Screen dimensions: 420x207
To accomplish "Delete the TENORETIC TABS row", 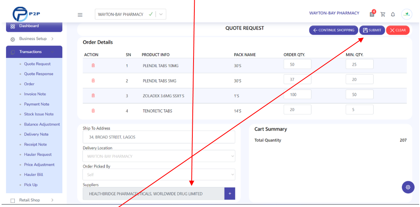I will (x=93, y=110).
